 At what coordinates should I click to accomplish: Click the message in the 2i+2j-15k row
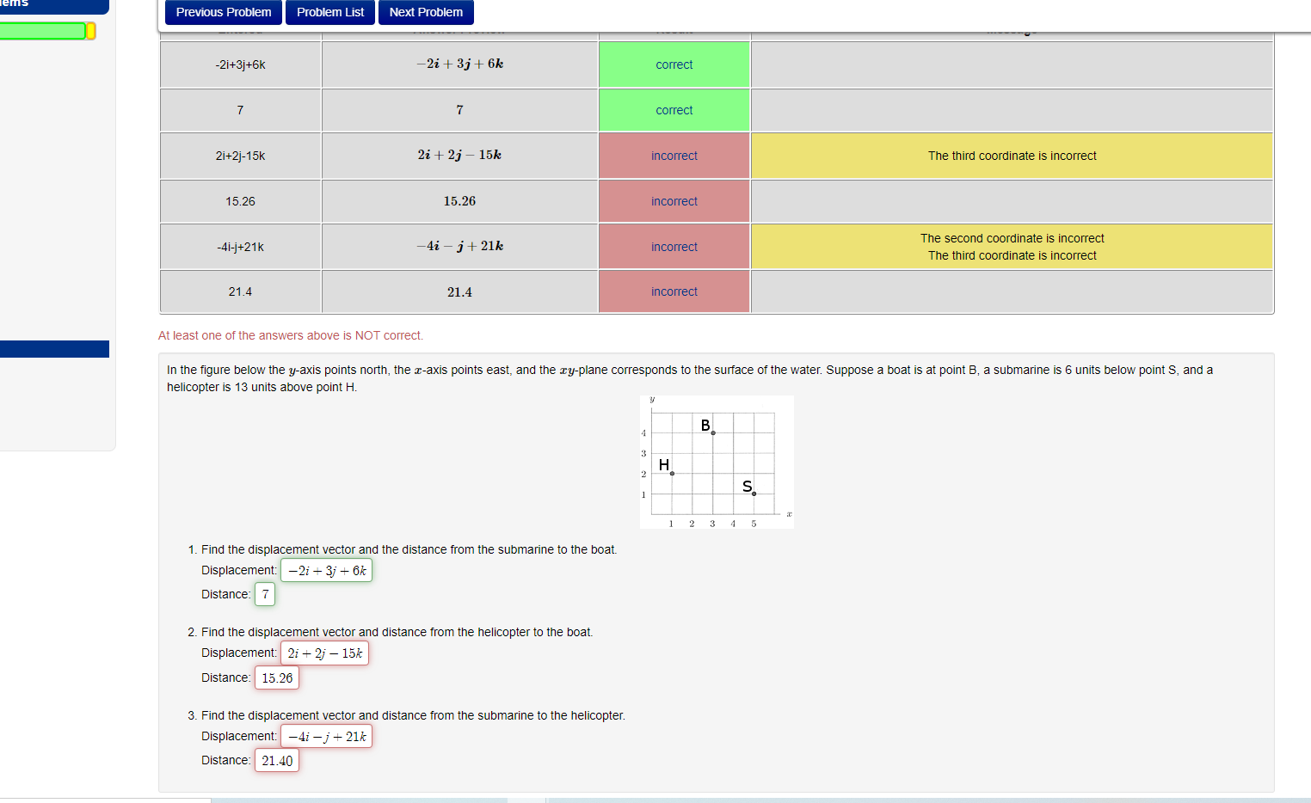[1012, 156]
